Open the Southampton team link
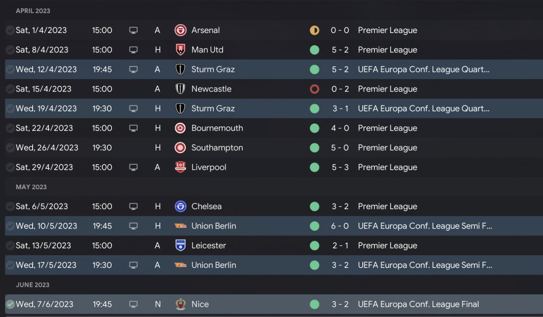This screenshot has width=543, height=317. 217,148
